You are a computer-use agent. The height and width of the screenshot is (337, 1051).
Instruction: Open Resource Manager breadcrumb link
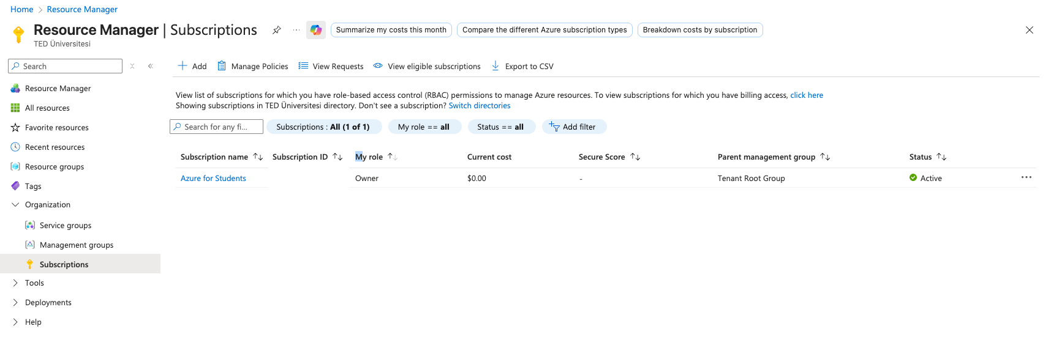click(x=82, y=9)
